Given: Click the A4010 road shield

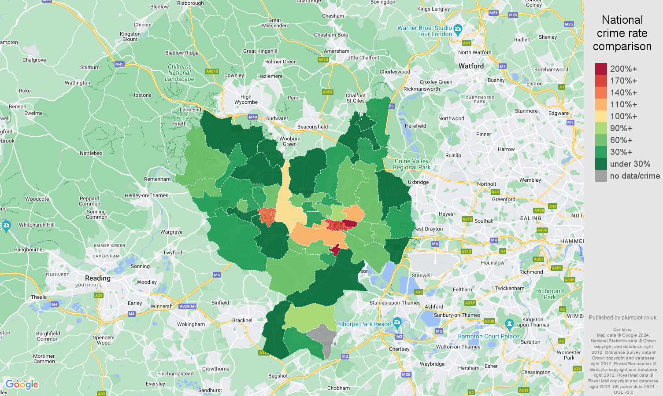Looking at the screenshot, I should tap(212, 71).
